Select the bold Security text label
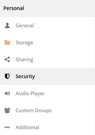 coord(25,76)
